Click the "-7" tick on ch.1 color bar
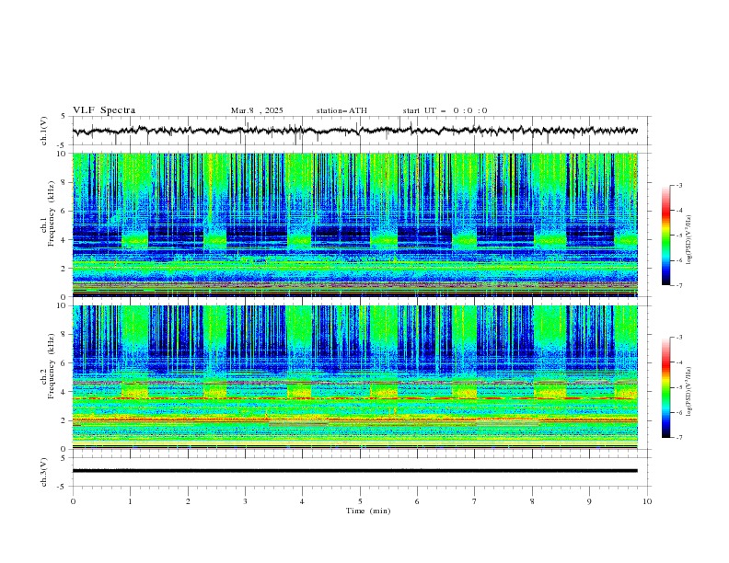Screen dimensions: 729x563 (678, 285)
